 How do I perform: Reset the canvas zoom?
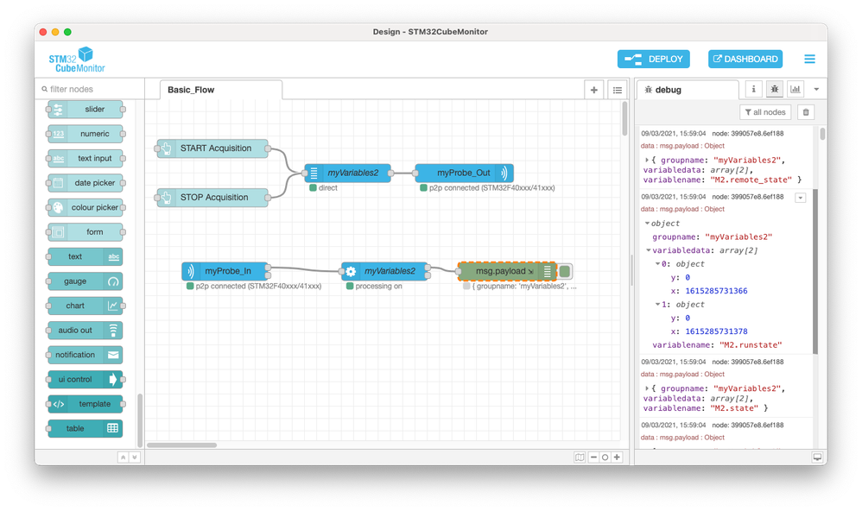coord(605,457)
